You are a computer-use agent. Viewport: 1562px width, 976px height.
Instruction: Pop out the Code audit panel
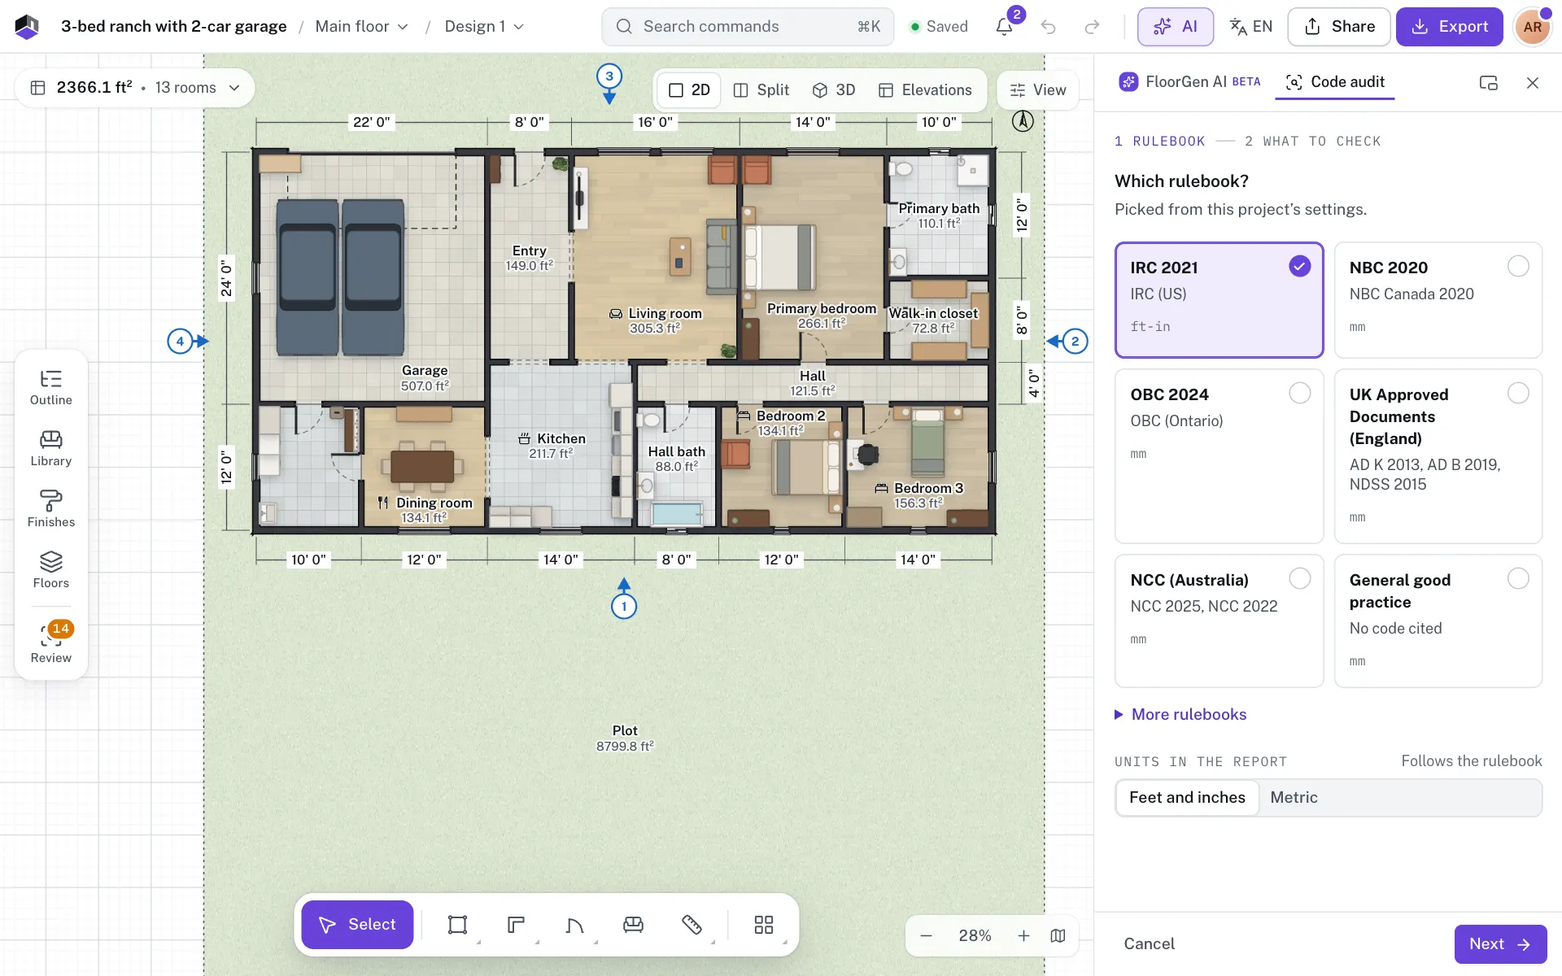tap(1489, 83)
